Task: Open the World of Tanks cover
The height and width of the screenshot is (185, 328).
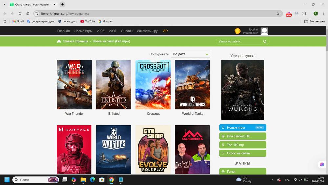Action: point(192,85)
